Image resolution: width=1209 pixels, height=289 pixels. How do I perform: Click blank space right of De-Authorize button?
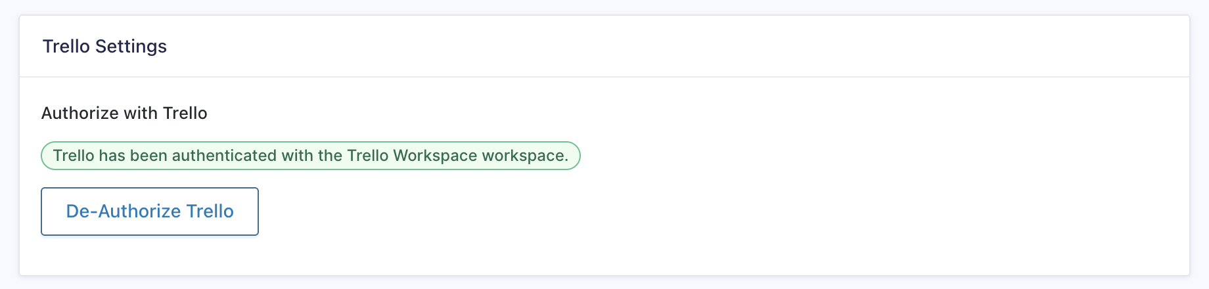(657, 211)
